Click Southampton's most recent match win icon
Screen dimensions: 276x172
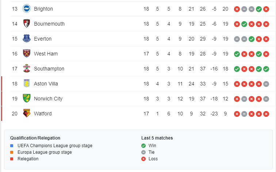coord(267,69)
